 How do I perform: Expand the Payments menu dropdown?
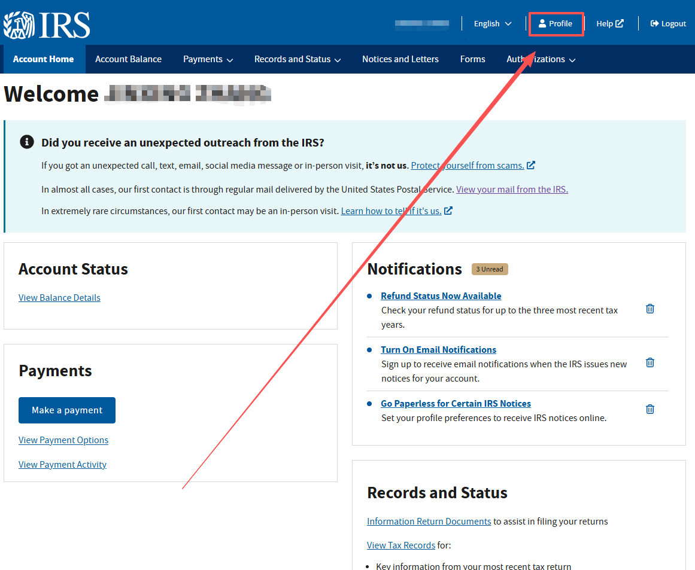(x=208, y=59)
